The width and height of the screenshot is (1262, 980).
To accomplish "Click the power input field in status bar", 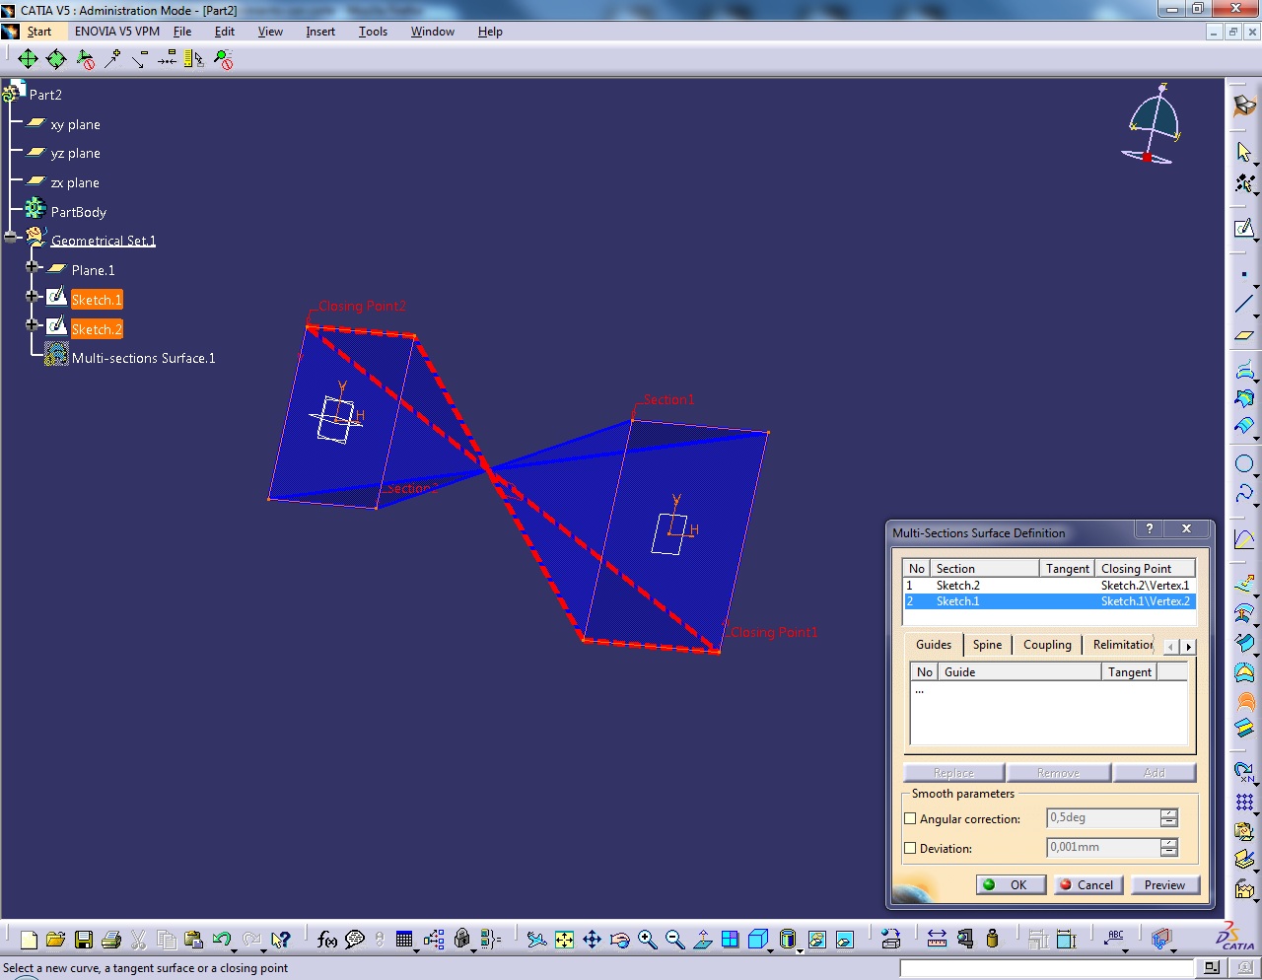I will pyautogui.click(x=1049, y=968).
